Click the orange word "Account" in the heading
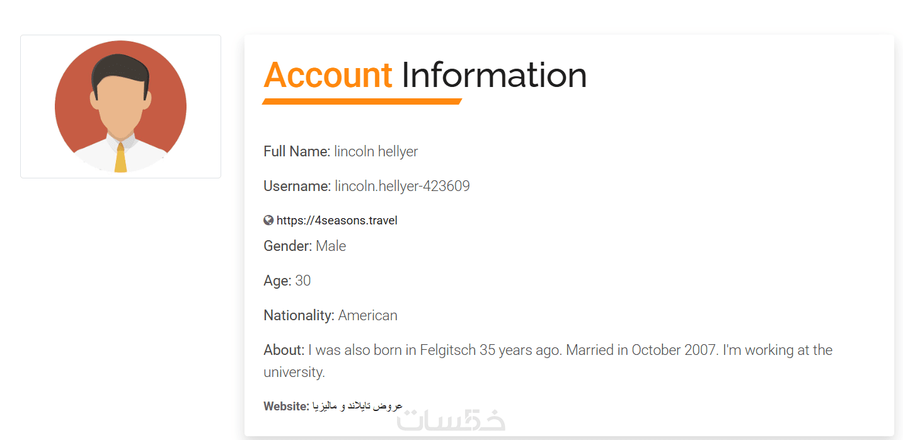Viewport: 903px width, 440px height. [x=328, y=75]
